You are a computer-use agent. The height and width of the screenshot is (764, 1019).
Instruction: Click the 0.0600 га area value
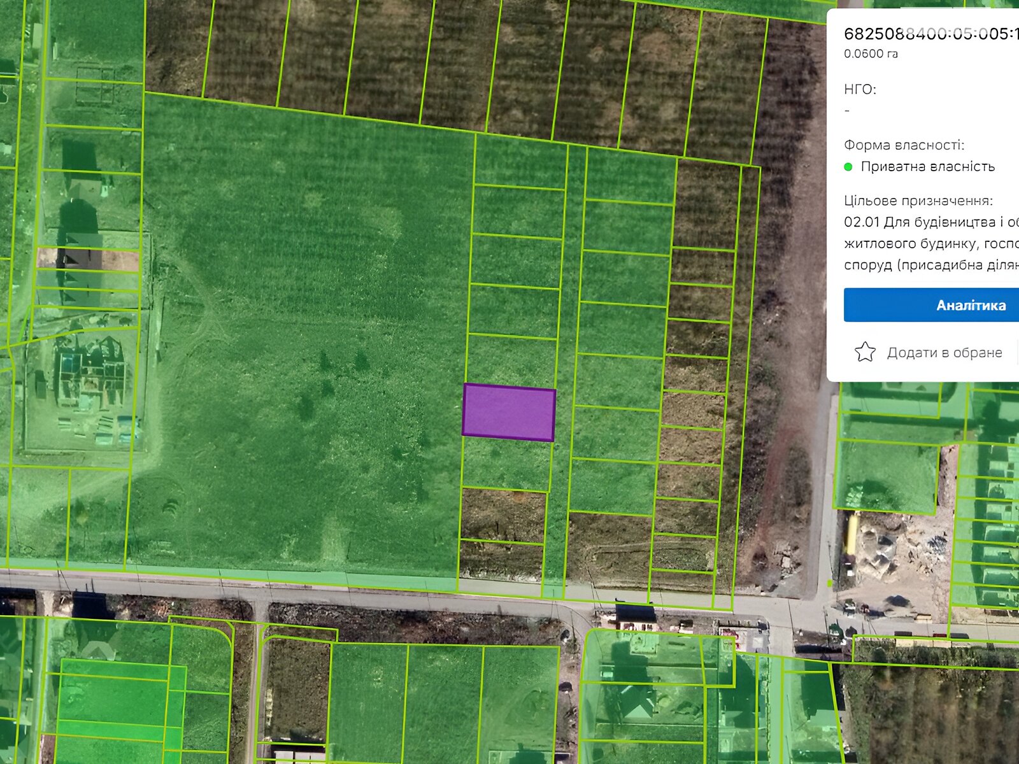click(x=871, y=54)
